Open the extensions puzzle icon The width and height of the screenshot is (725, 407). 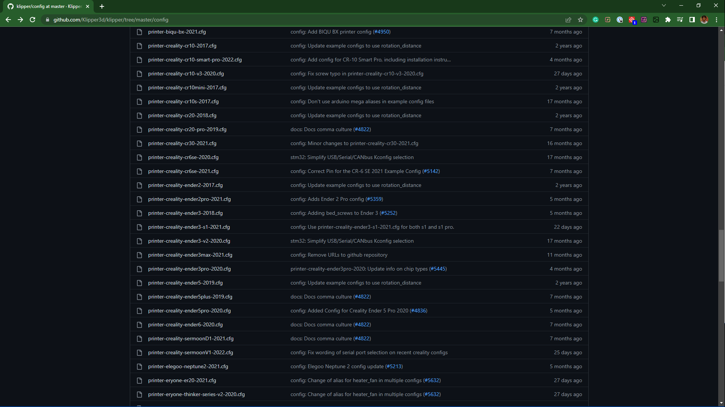click(668, 20)
